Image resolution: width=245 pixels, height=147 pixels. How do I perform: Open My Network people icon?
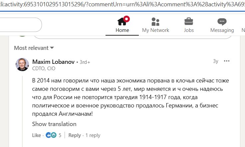155,22
